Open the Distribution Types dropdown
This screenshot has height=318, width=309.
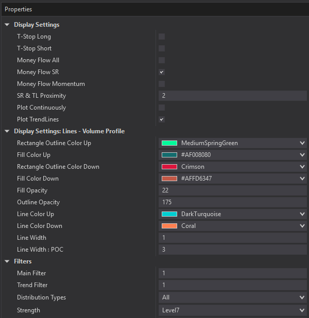tap(302, 297)
